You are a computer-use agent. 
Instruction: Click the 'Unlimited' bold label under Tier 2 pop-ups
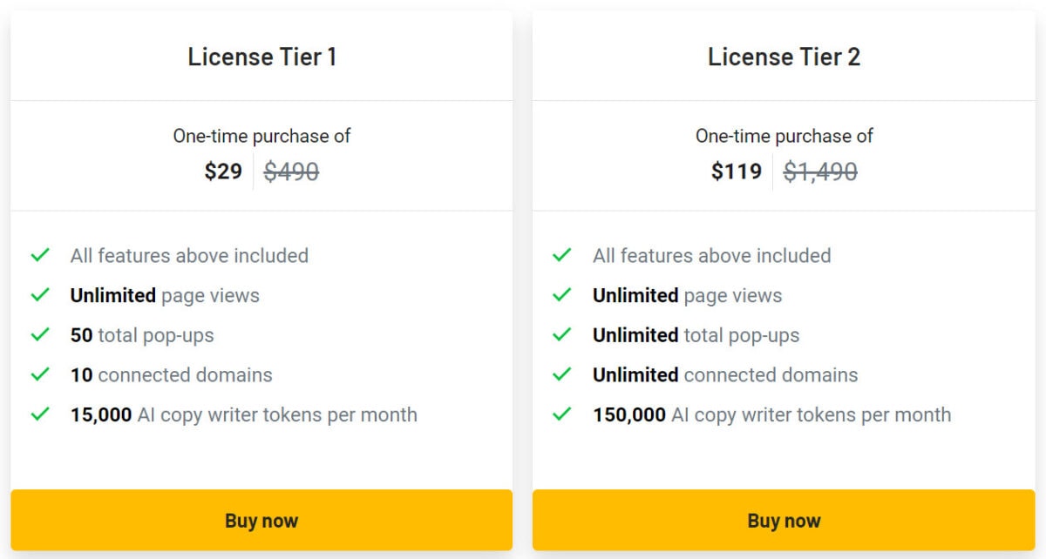635,335
